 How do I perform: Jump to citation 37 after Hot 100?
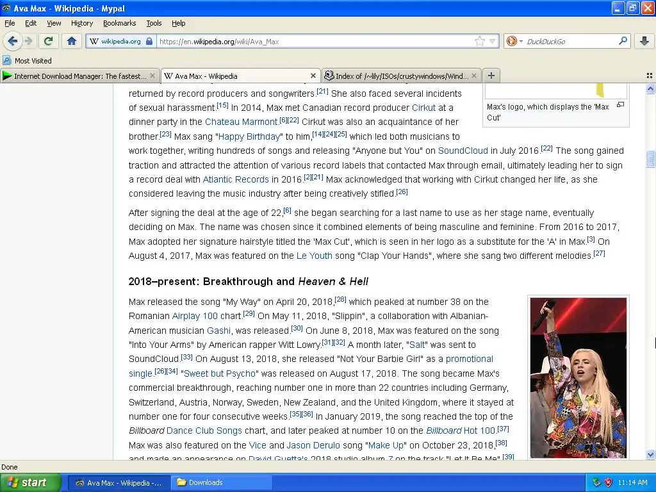503,429
